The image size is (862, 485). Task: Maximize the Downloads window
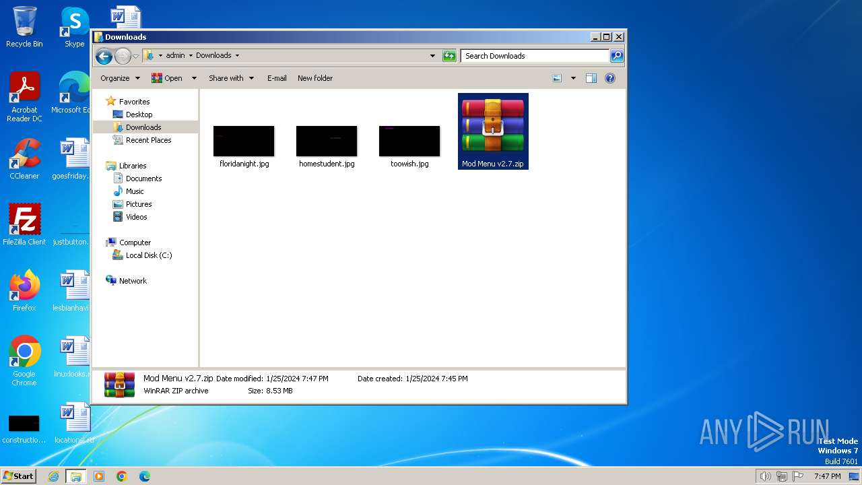point(606,37)
